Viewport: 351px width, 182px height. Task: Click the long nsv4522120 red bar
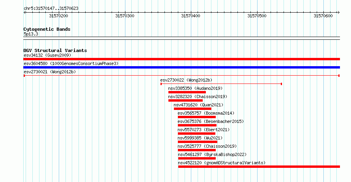(259, 167)
